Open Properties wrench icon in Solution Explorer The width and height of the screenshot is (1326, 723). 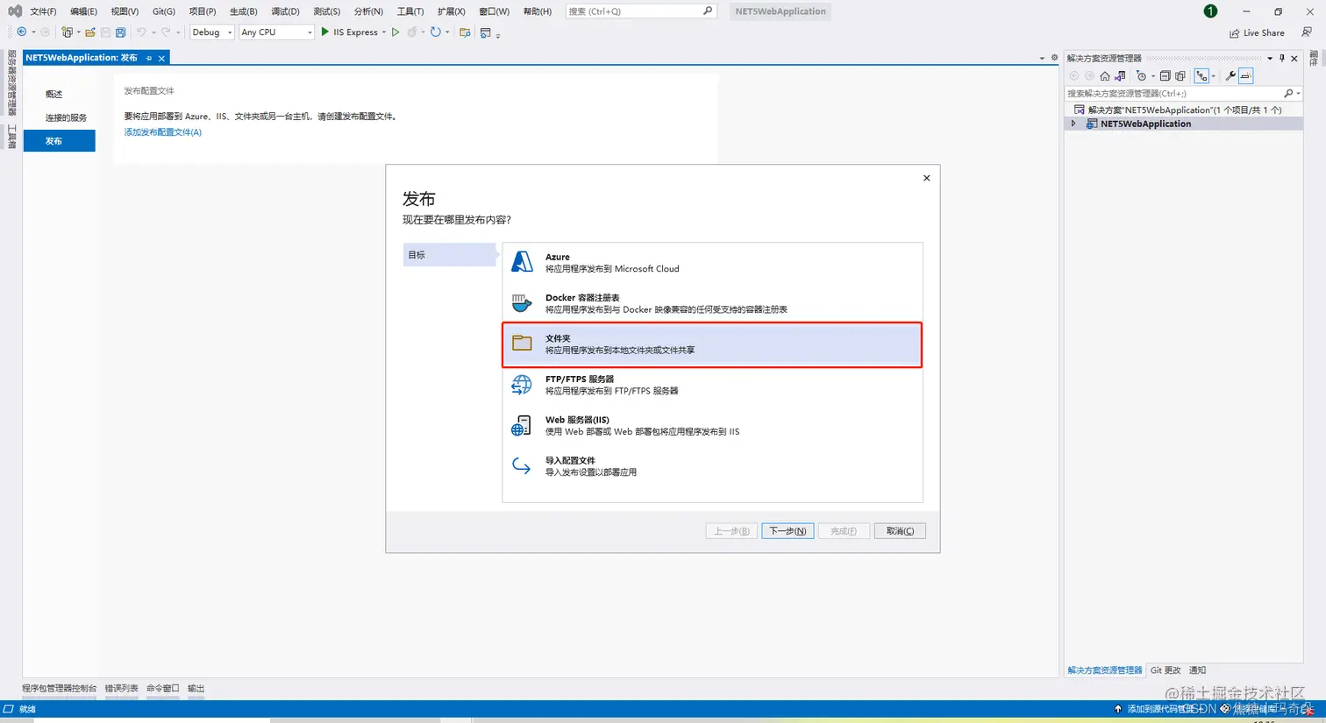point(1230,76)
